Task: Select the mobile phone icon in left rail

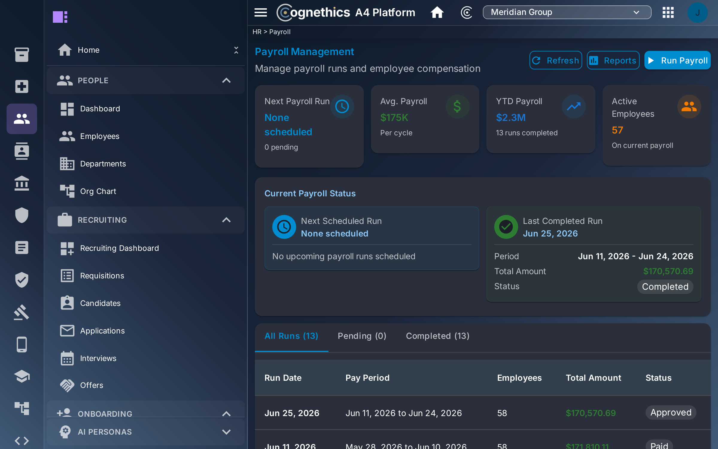Action: 22,345
